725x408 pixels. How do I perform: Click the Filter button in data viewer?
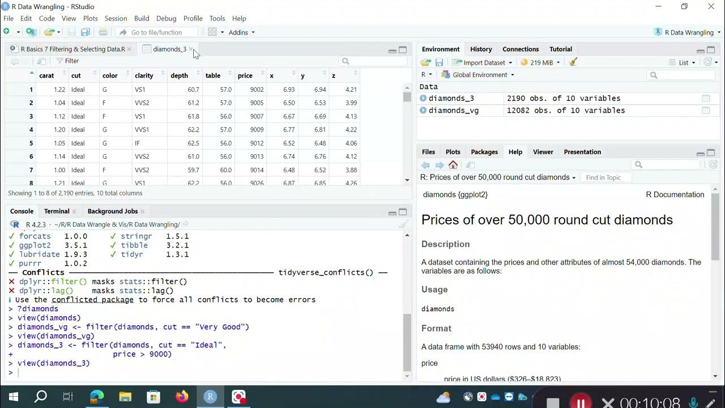pyautogui.click(x=67, y=61)
